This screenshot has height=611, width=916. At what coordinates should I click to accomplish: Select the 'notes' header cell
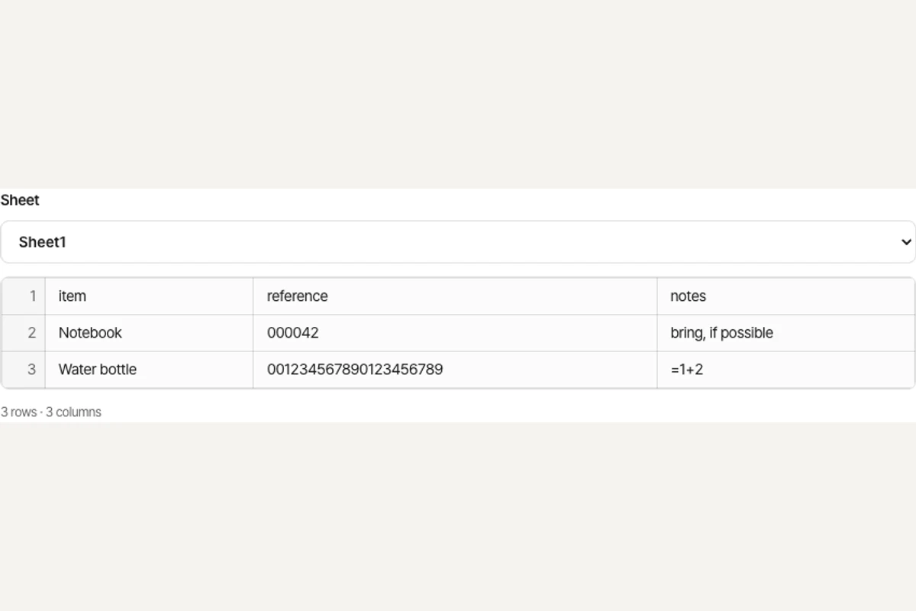pos(785,296)
